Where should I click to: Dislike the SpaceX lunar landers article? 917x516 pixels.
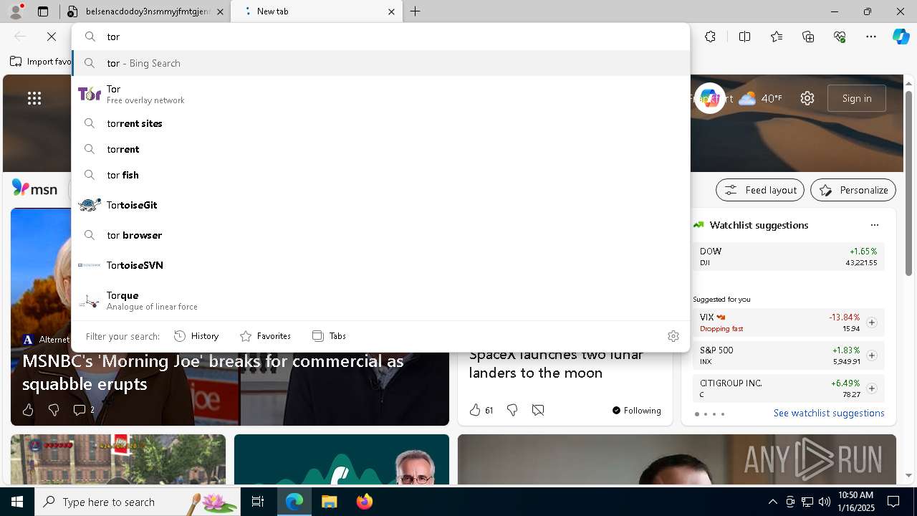[x=512, y=410]
